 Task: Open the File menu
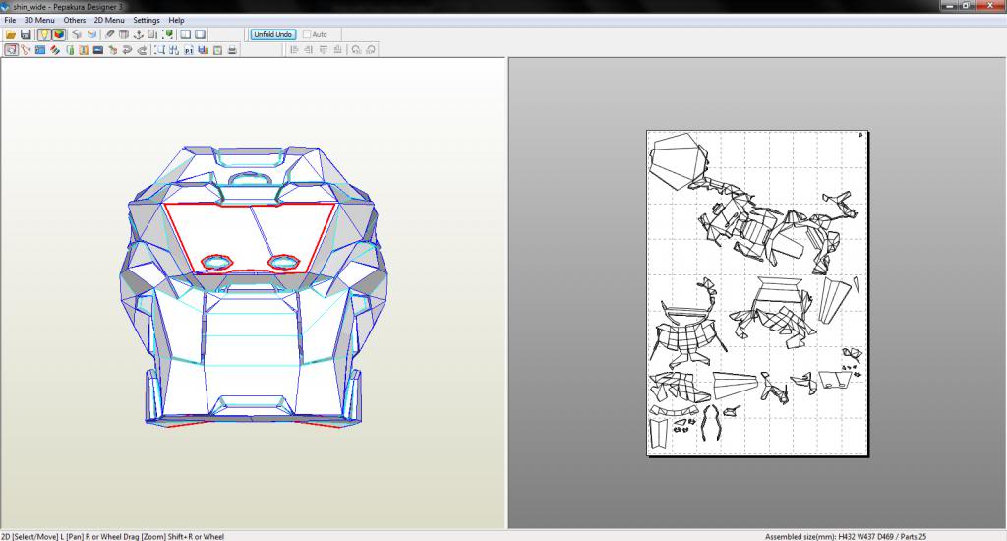[x=10, y=20]
